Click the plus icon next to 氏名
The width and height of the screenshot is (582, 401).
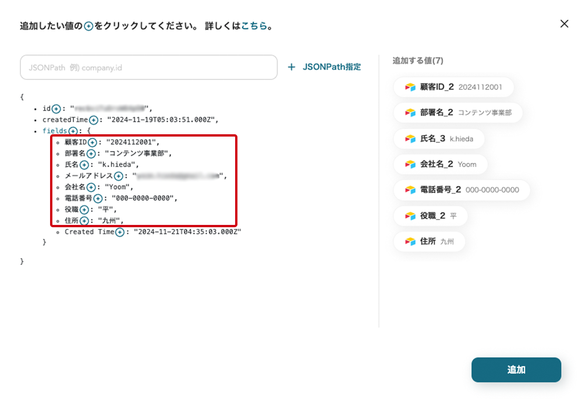(x=84, y=164)
